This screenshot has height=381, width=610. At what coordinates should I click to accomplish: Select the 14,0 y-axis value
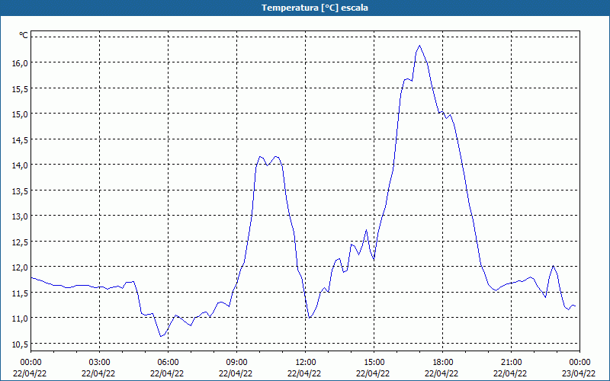pos(21,165)
